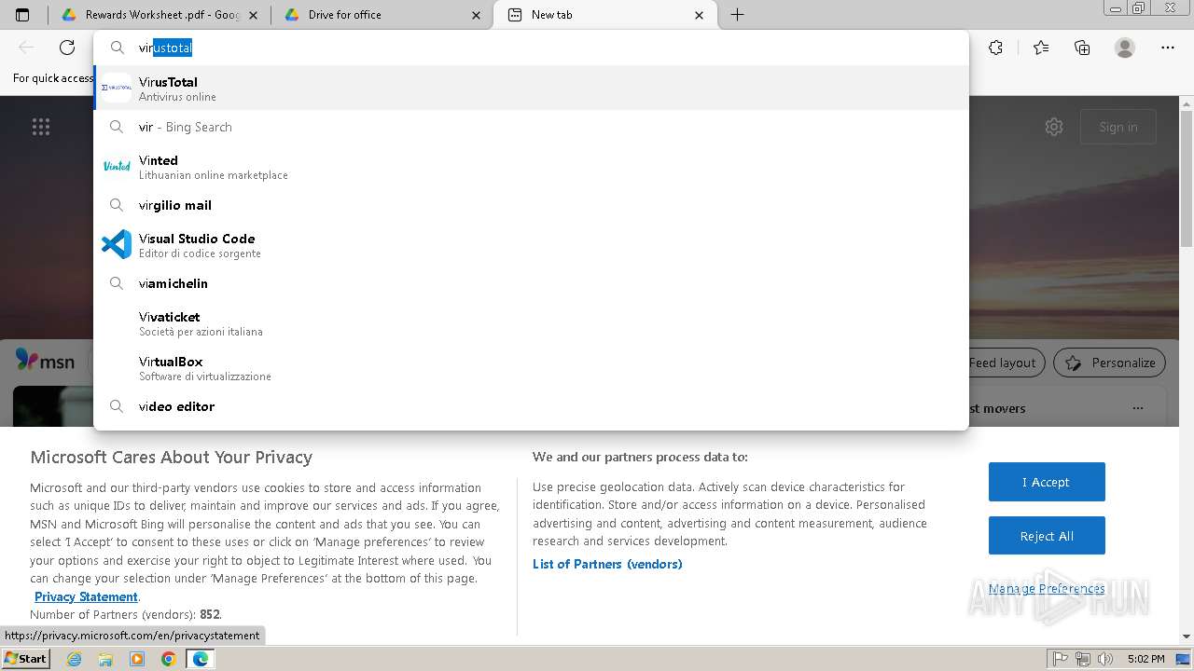Screen dimensions: 1194x671
Task: Open the Privacy Statement link
Action: [86, 596]
